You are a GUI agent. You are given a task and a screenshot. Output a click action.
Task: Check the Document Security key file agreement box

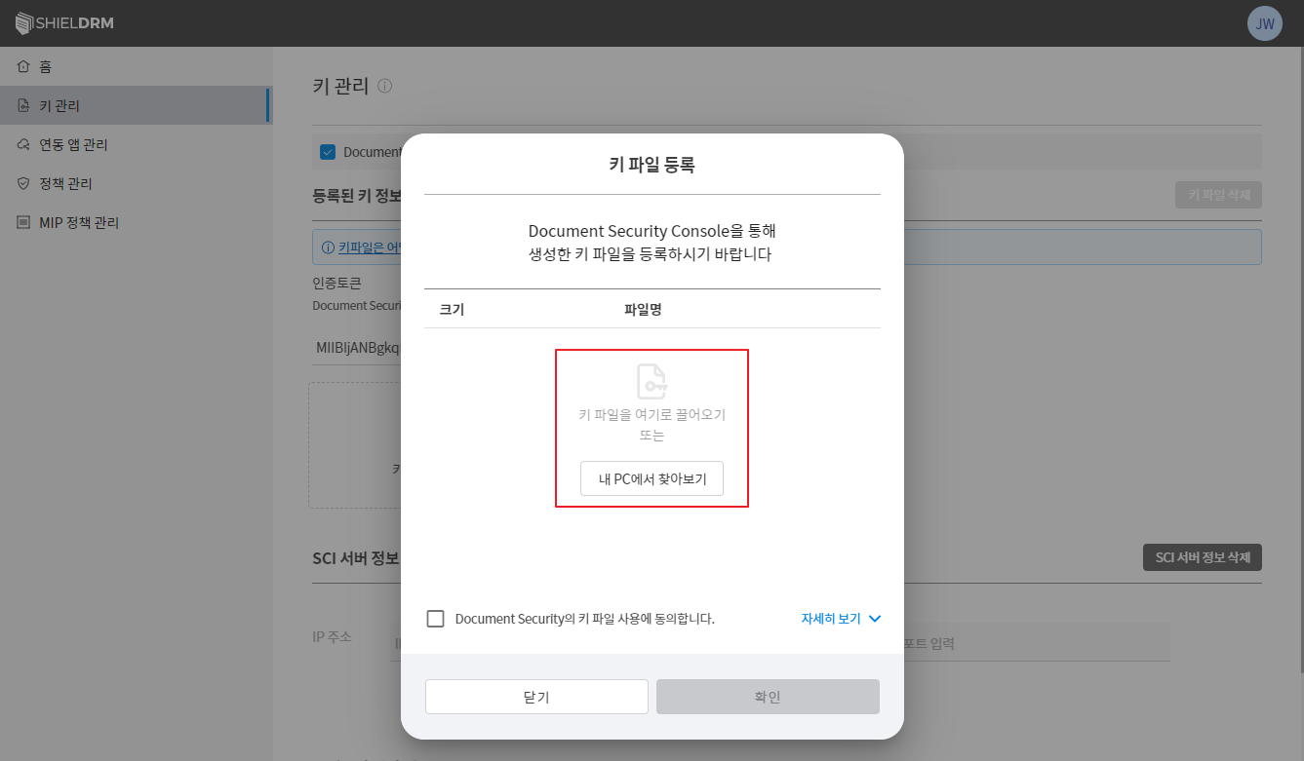coord(435,619)
